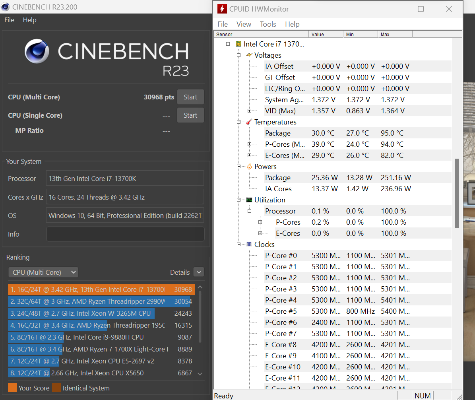This screenshot has width=475, height=400.
Task: Click the Value column header
Action: coord(326,34)
